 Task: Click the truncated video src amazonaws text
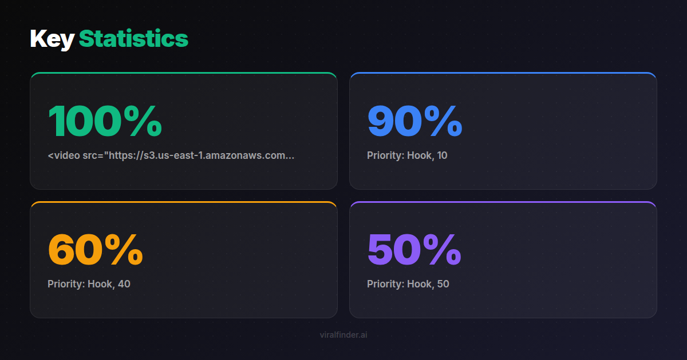tap(171, 155)
